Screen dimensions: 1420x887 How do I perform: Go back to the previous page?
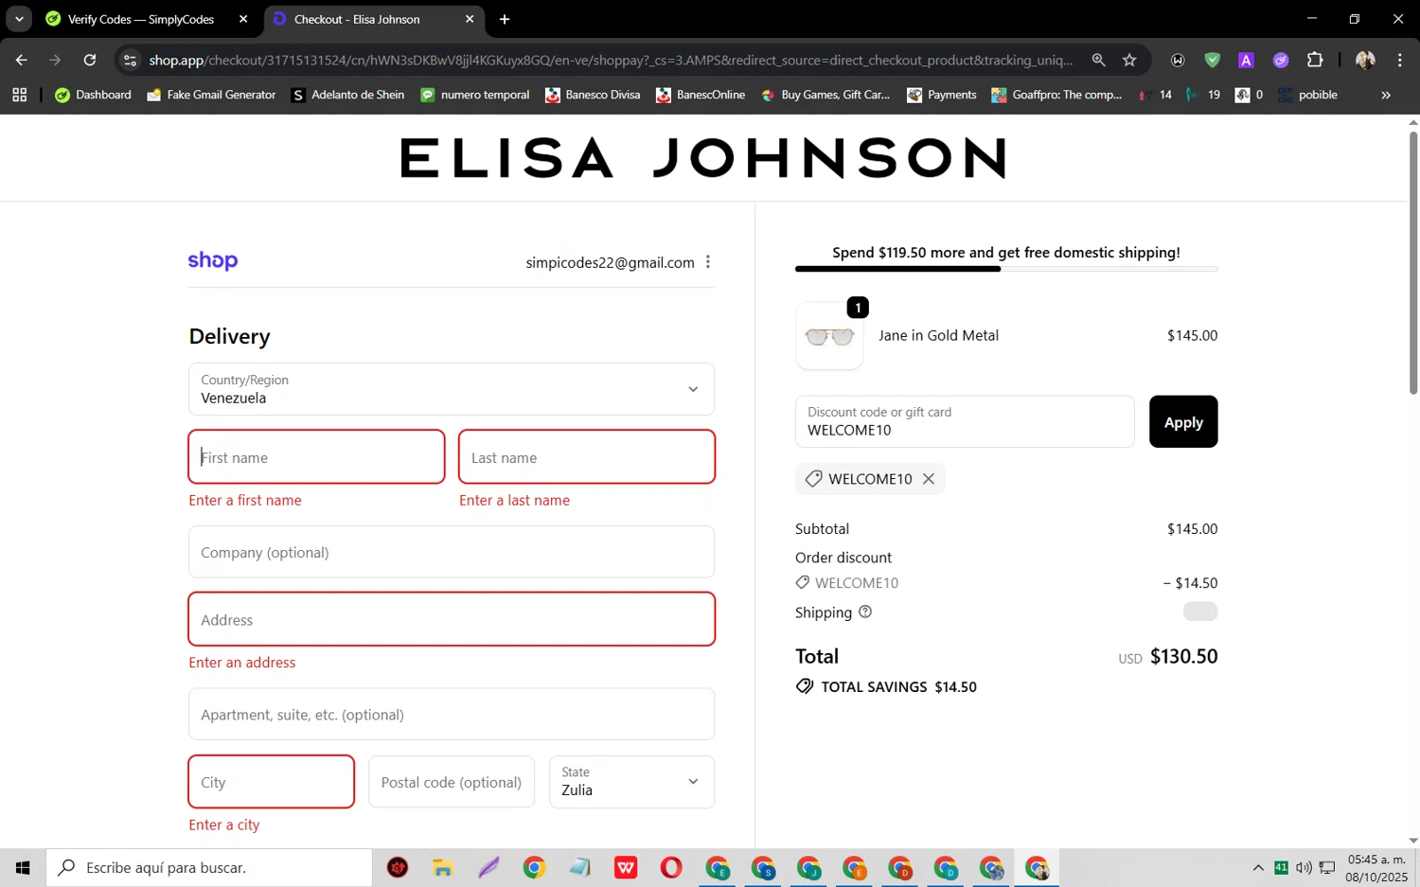21,60
